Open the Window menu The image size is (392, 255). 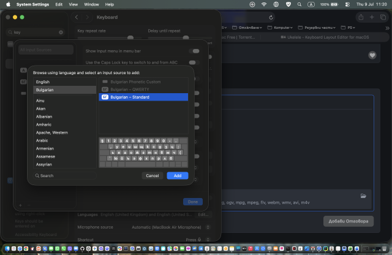click(91, 4)
